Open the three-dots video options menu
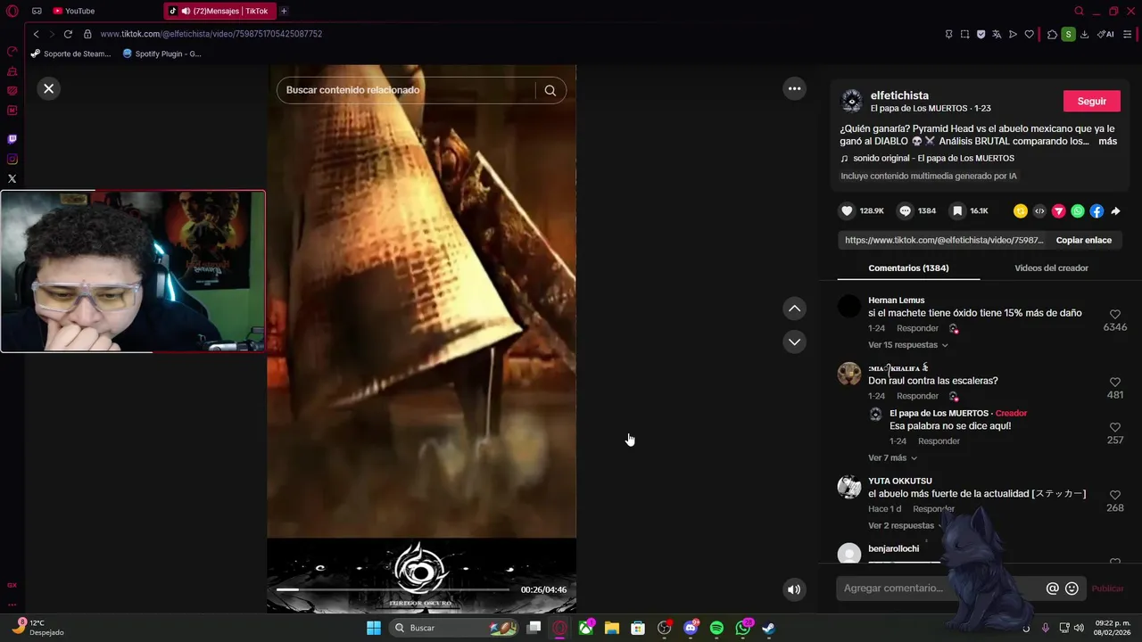Viewport: 1142px width, 642px height. [x=794, y=88]
